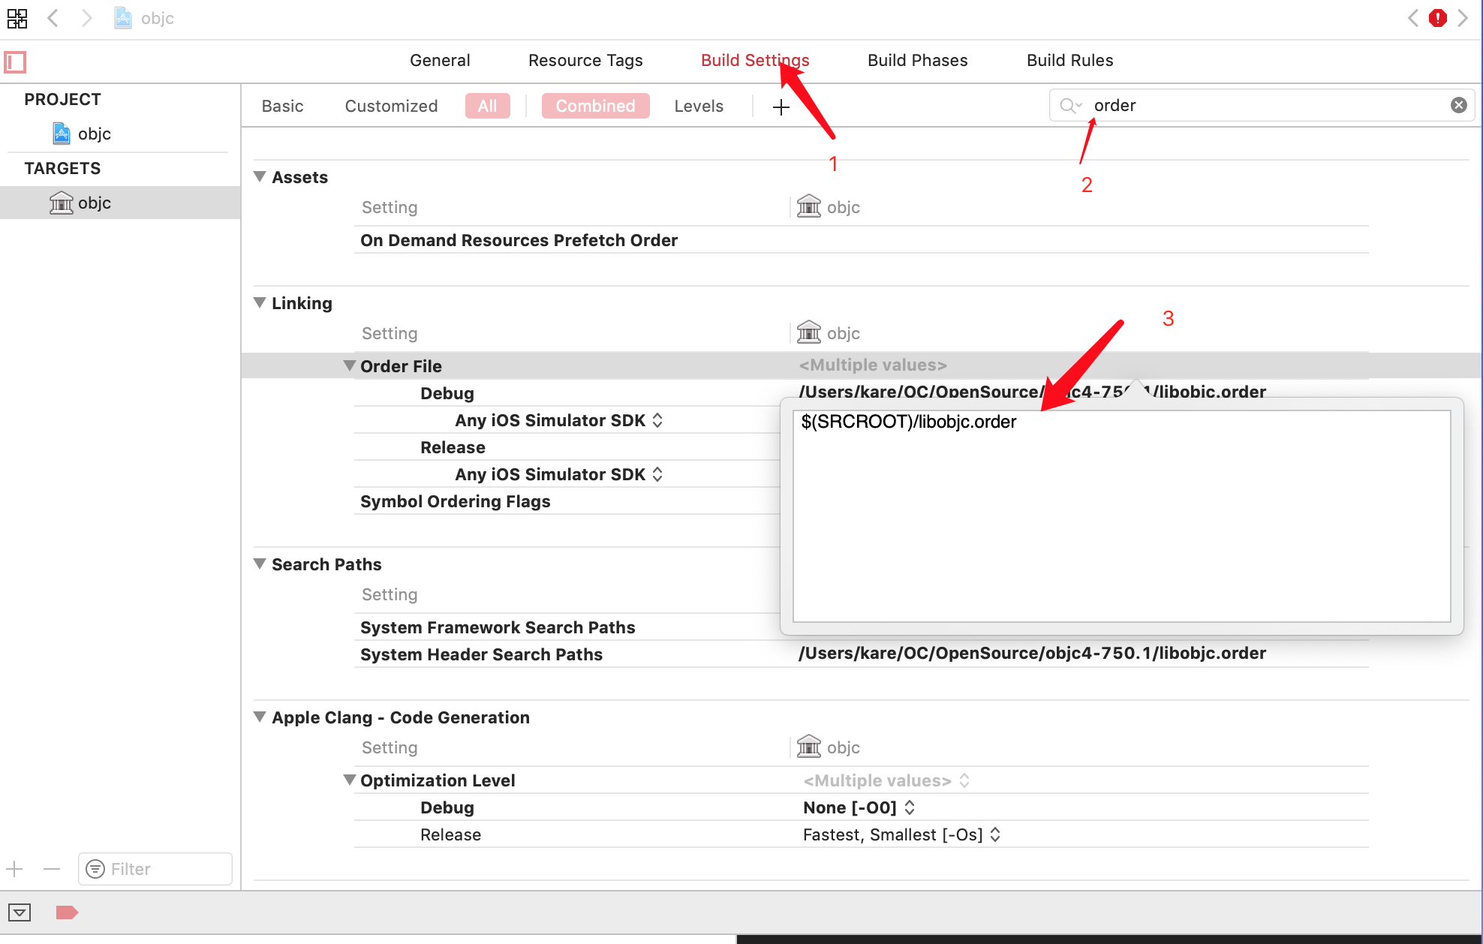Click the remove target minus button

pyautogui.click(x=52, y=869)
